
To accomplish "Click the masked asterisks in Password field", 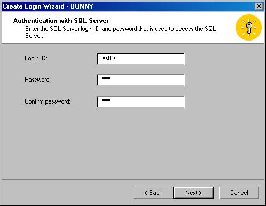I will click(x=105, y=78).
